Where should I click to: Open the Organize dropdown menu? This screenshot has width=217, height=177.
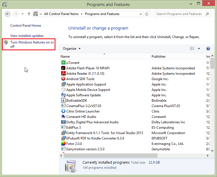pos(72,49)
